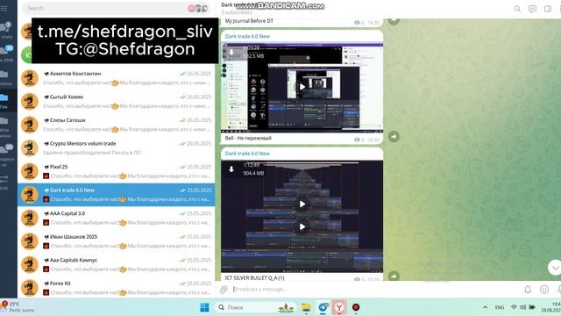Screen dimensions: 561x316
Task: Attach a file with the paperclip icon
Action: pyautogui.click(x=224, y=289)
